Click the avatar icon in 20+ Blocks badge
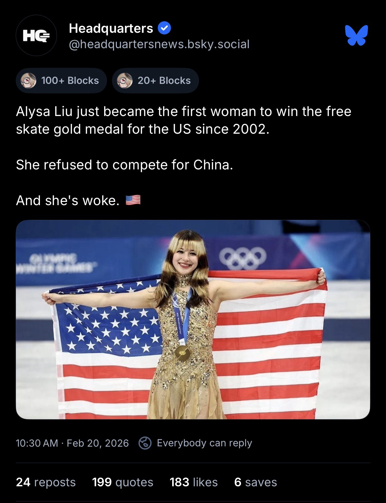The width and height of the screenshot is (386, 503). point(125,80)
